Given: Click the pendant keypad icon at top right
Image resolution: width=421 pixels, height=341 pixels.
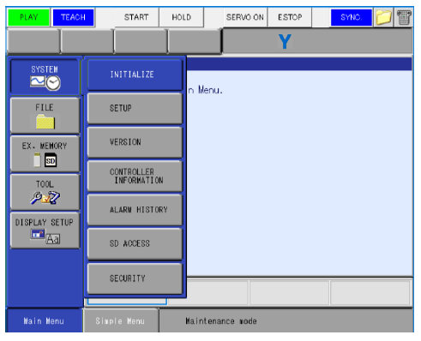Looking at the screenshot, I should (404, 17).
